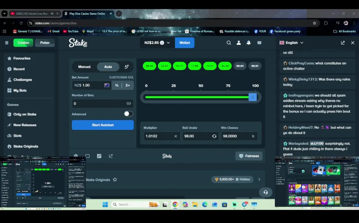This screenshot has width=359, height=223.
Task: Click the infinity icon in Number of Bets
Action: point(129,103)
